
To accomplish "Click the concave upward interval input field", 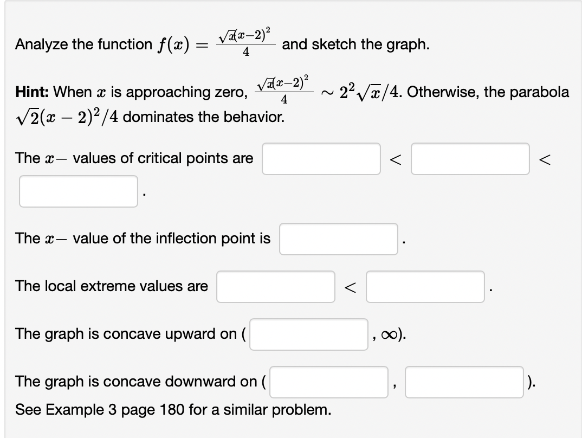I will (308, 335).
